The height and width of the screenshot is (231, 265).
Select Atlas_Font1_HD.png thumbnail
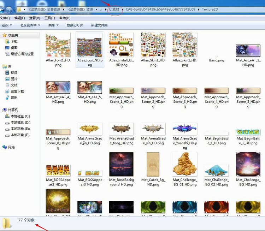(58, 45)
